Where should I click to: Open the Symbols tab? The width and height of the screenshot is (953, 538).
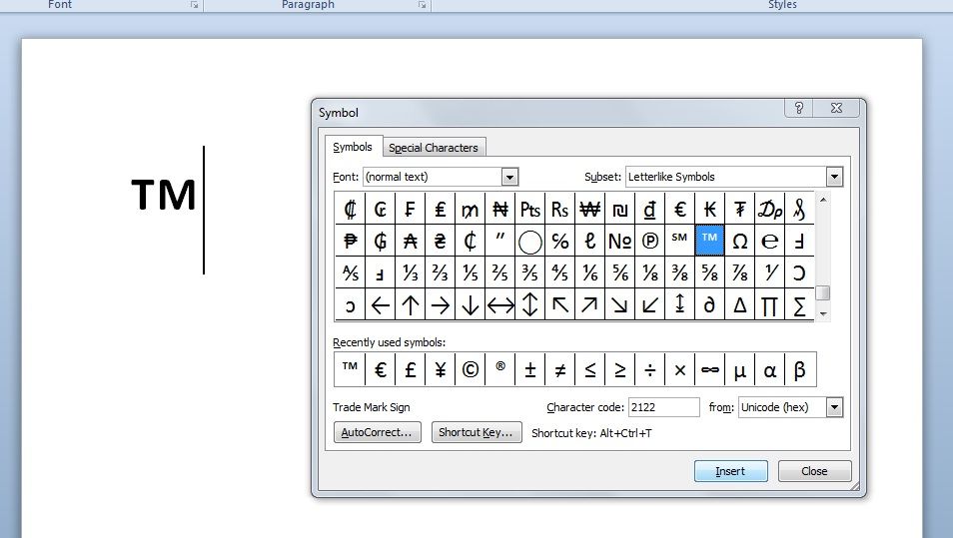tap(353, 147)
